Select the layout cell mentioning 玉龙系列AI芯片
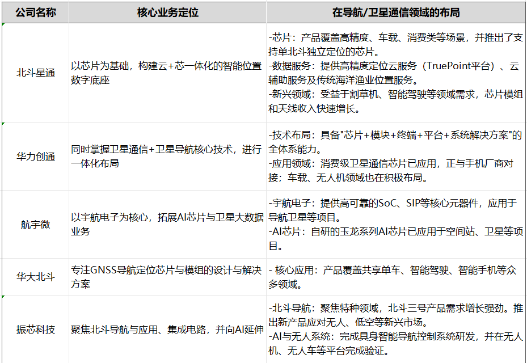527x363 pixels. (395, 225)
